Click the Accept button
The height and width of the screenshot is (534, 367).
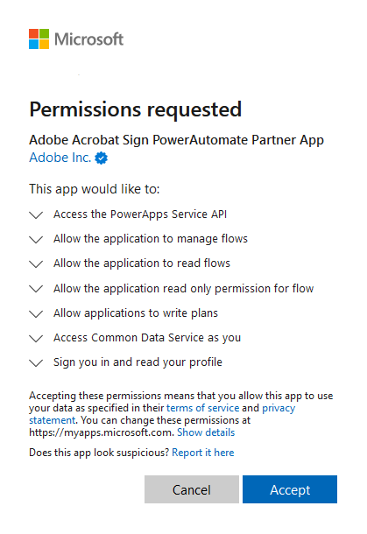pos(290,489)
